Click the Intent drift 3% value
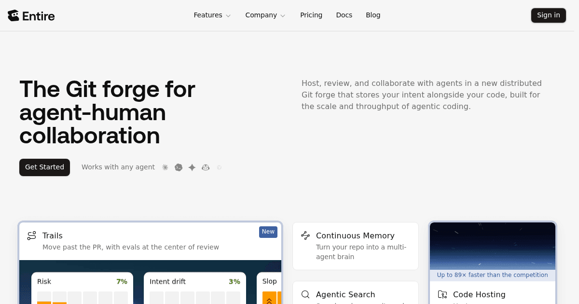This screenshot has height=304, width=579. (234, 281)
